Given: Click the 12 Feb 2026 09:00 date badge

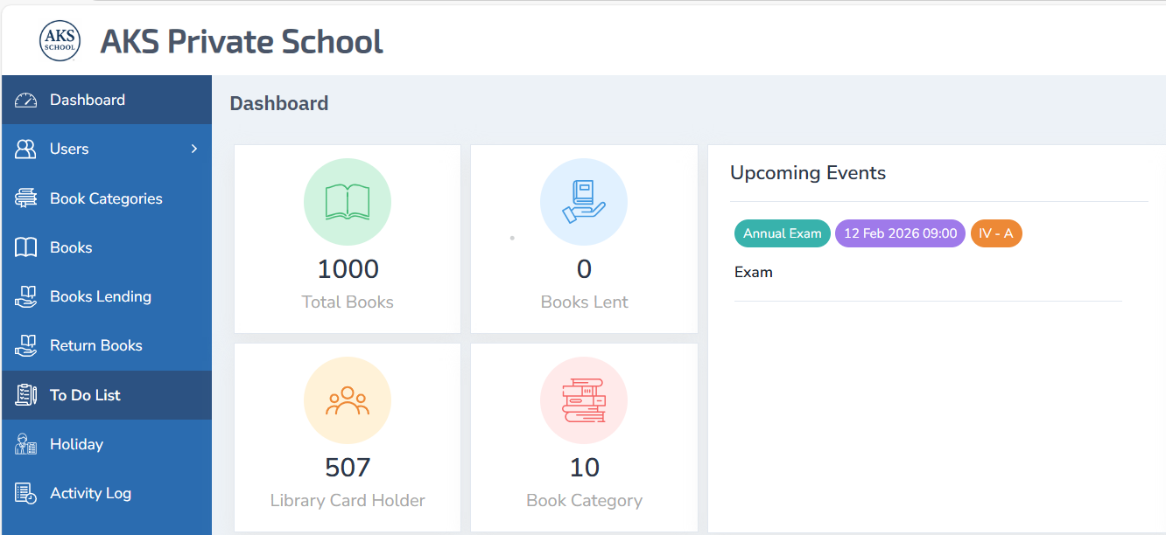Looking at the screenshot, I should [900, 233].
